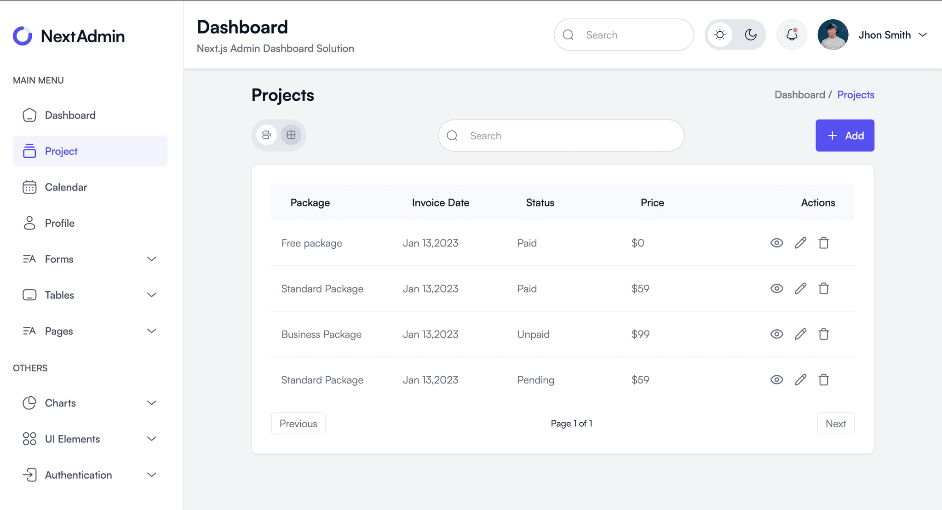Select list view layout toggle
The height and width of the screenshot is (510, 942).
pos(267,135)
